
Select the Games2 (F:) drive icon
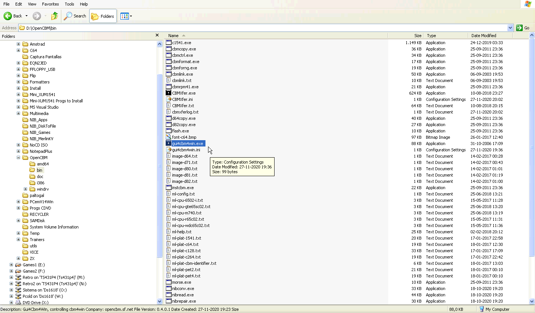[18, 271]
